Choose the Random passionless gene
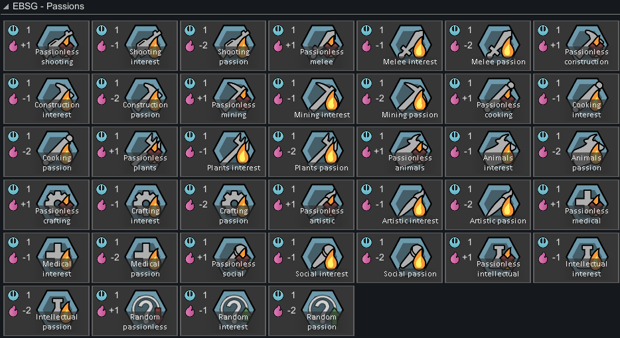Viewport: 620px width, 338px height. pyautogui.click(x=135, y=311)
